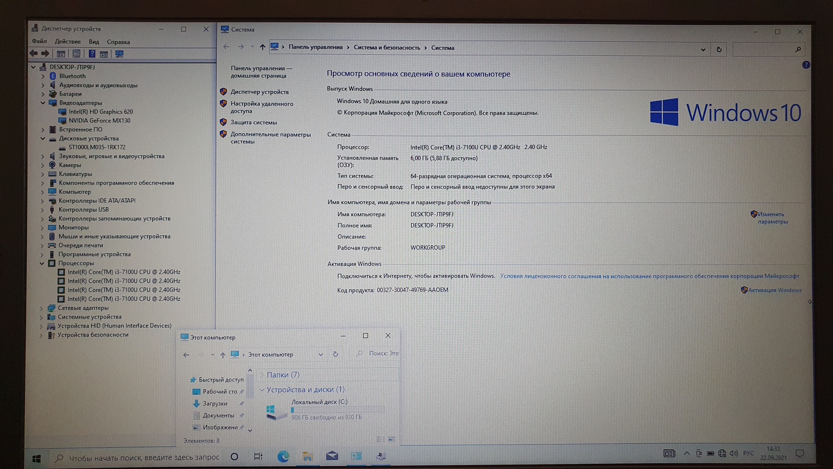Open Microsoft Edge from the taskbar

283,456
